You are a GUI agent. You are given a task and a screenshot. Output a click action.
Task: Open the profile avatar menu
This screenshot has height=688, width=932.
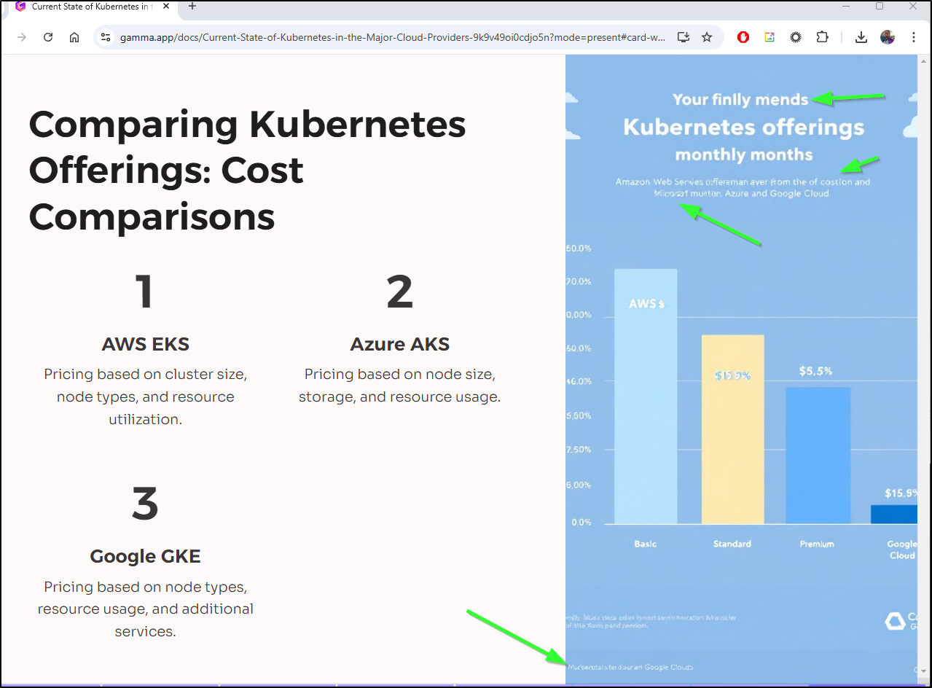pos(888,37)
